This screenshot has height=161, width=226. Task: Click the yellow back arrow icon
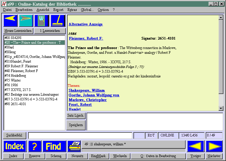coord(11,21)
